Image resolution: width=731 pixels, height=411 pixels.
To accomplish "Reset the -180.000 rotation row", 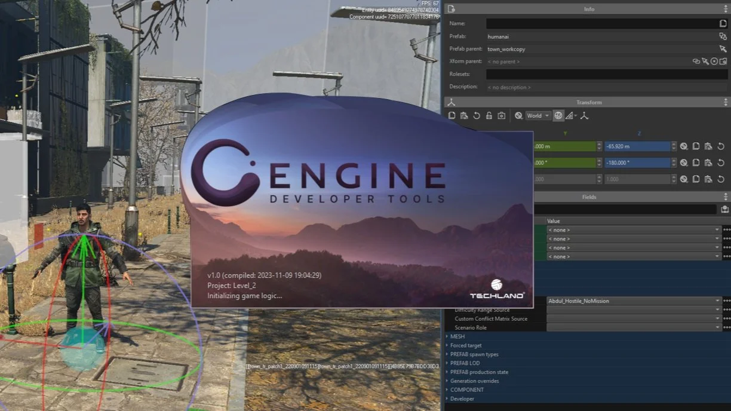I will point(721,162).
